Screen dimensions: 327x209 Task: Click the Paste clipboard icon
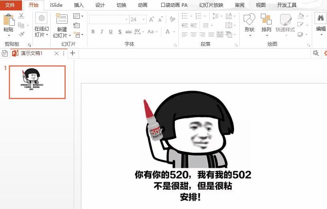point(9,20)
